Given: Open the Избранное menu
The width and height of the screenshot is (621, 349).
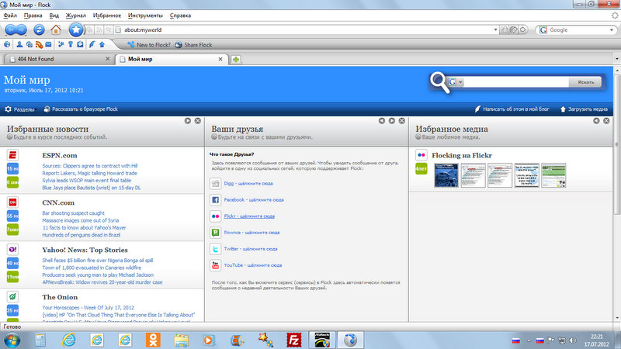Looking at the screenshot, I should click(x=107, y=16).
